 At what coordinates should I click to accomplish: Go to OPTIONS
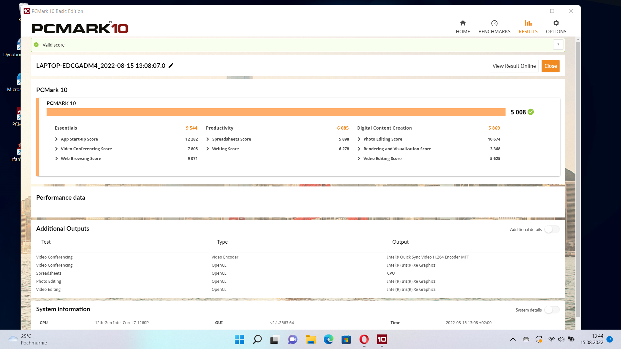(556, 27)
